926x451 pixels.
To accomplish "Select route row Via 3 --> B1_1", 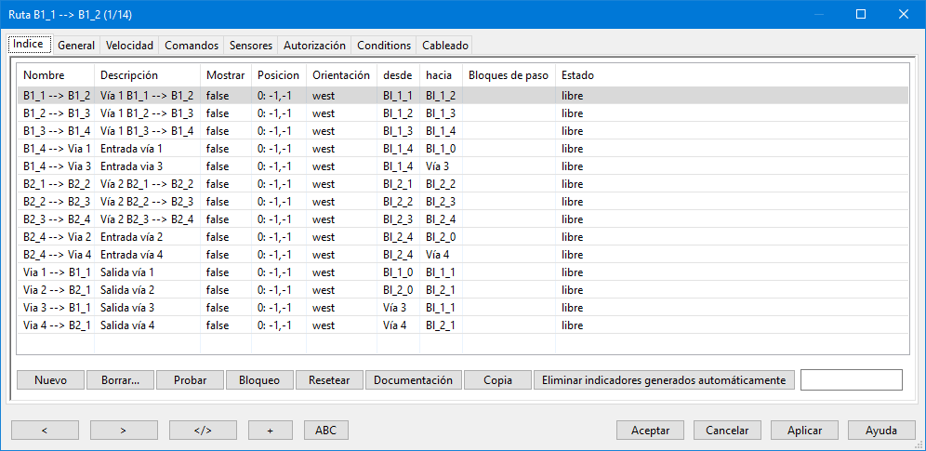I will (463, 308).
